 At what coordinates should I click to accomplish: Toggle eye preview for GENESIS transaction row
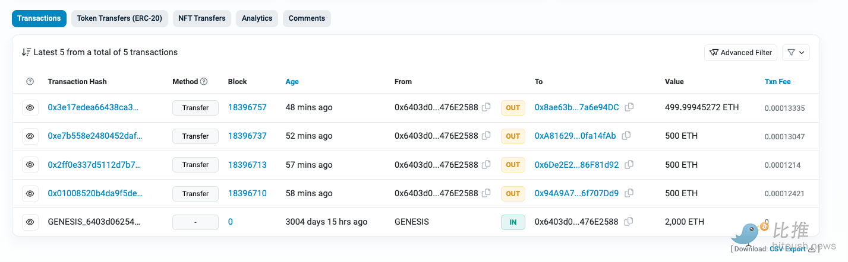pyautogui.click(x=30, y=222)
